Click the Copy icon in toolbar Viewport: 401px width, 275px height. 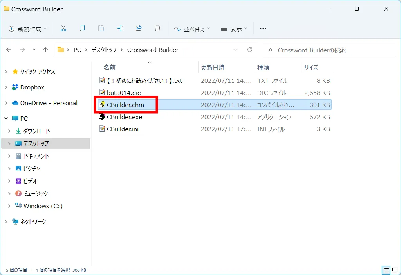point(82,28)
